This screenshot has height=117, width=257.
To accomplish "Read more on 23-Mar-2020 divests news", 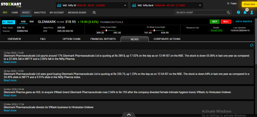I will [10, 110].
